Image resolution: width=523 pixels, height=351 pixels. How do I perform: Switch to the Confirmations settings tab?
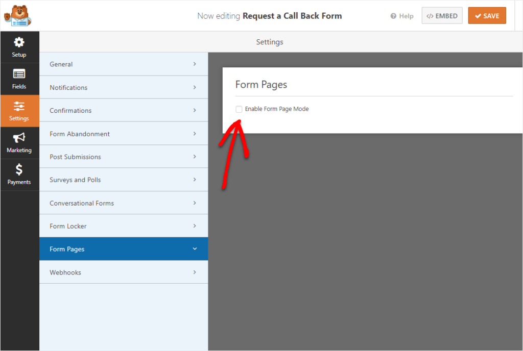coord(124,110)
